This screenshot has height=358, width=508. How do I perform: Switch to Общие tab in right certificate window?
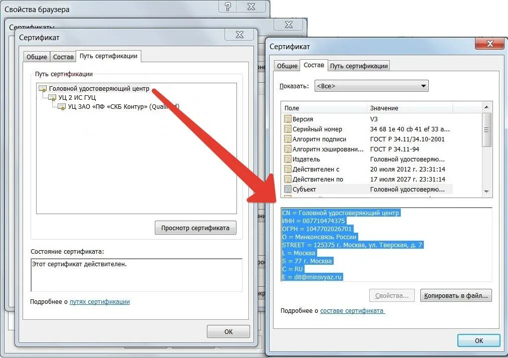(x=287, y=66)
